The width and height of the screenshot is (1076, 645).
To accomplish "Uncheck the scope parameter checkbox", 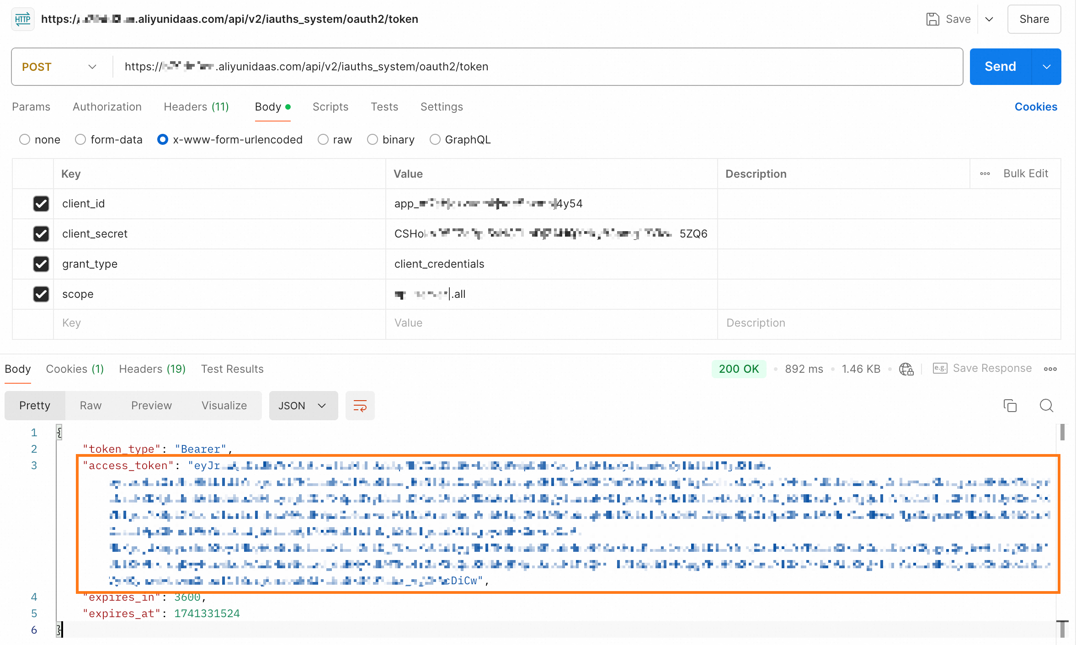I will tap(41, 294).
